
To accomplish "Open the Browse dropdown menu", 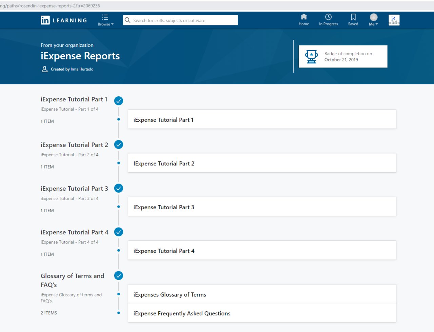I will click(105, 20).
